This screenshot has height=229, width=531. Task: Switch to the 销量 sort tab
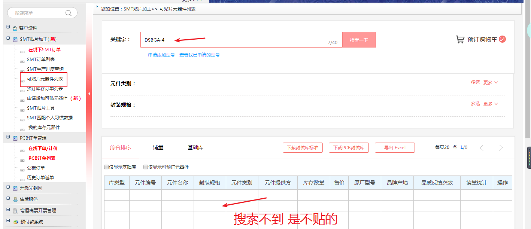pos(158,147)
